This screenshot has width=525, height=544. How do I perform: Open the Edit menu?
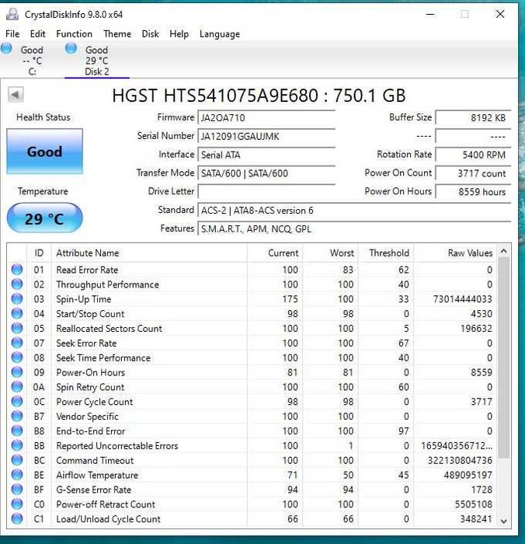37,34
